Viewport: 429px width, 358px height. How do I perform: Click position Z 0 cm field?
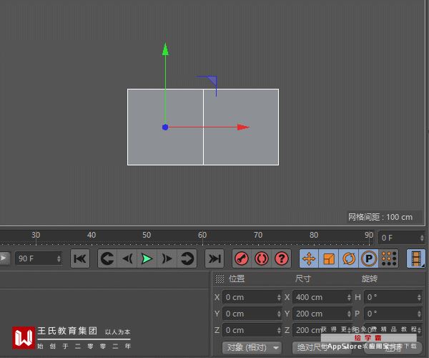tap(252, 330)
